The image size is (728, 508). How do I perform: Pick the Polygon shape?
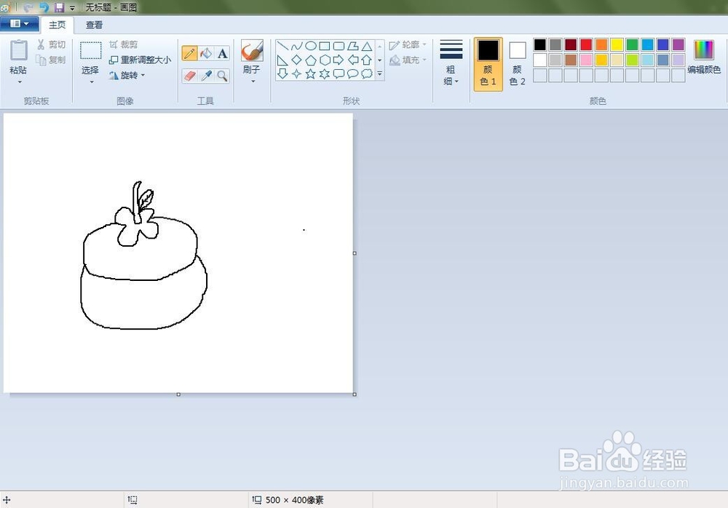point(353,46)
